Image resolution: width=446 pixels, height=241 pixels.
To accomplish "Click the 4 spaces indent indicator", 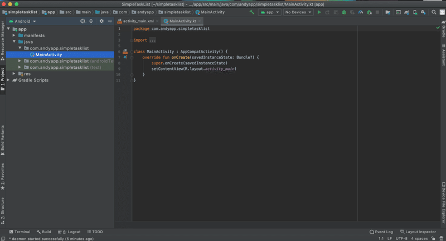I will (419, 238).
